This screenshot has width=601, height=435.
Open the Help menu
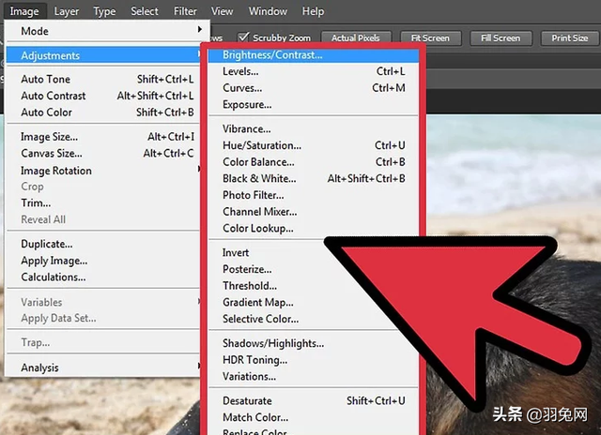tap(313, 11)
